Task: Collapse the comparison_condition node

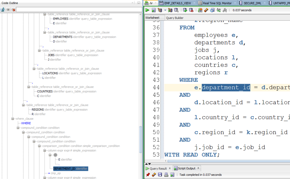Action: tap(39, 146)
